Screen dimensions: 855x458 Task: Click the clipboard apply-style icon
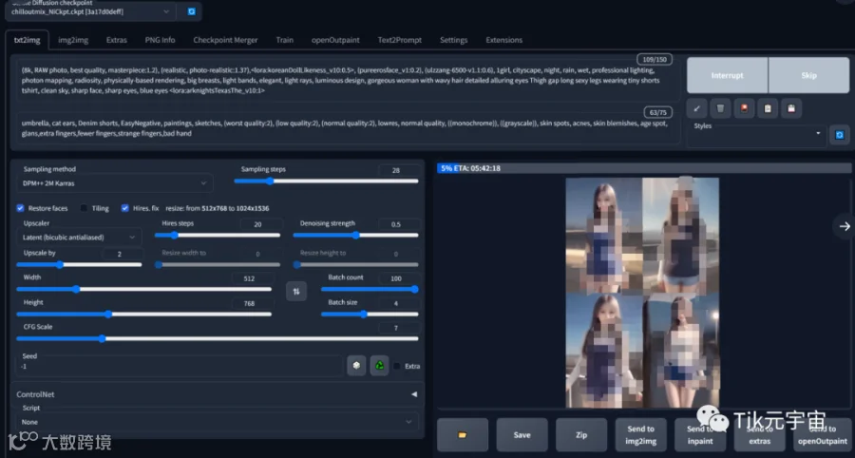click(768, 108)
